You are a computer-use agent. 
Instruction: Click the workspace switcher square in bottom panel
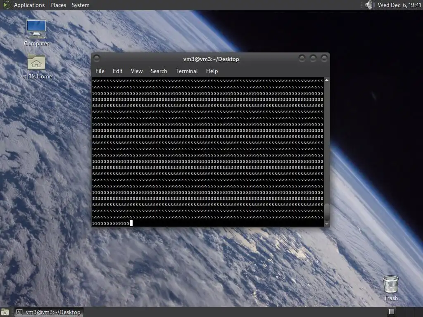pyautogui.click(x=392, y=312)
